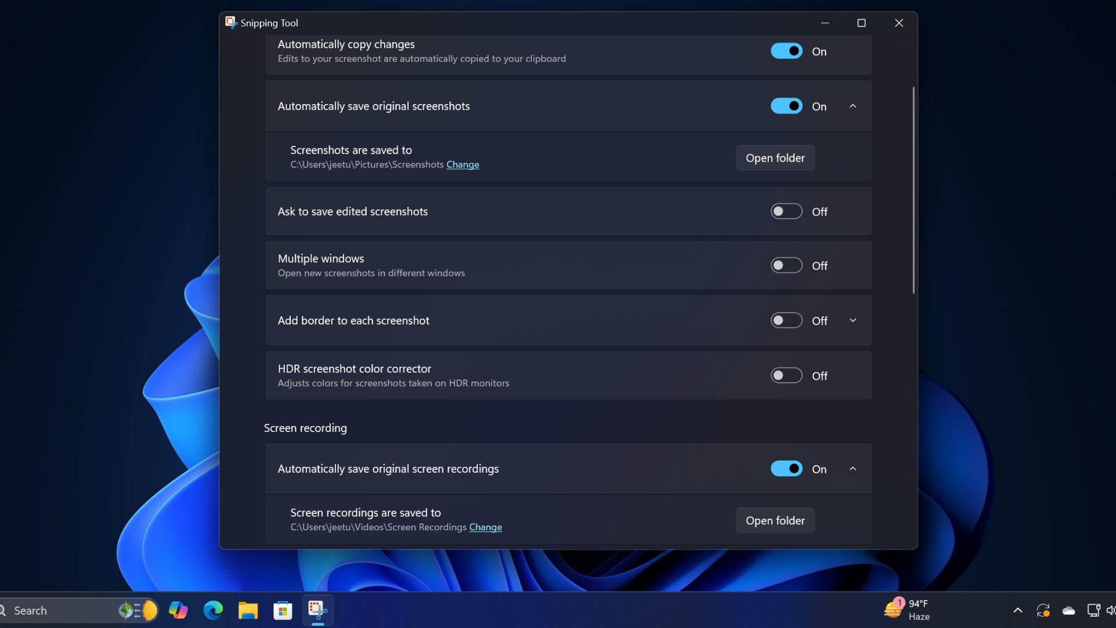This screenshot has height=628, width=1116.
Task: Enable Ask to save edited screenshots
Action: [x=786, y=211]
